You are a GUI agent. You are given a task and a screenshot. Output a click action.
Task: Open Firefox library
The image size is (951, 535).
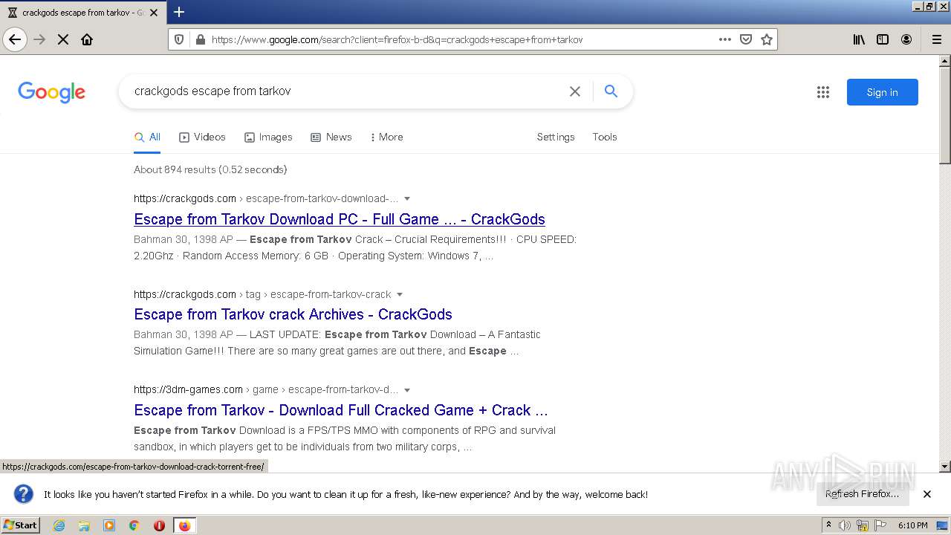pos(859,39)
